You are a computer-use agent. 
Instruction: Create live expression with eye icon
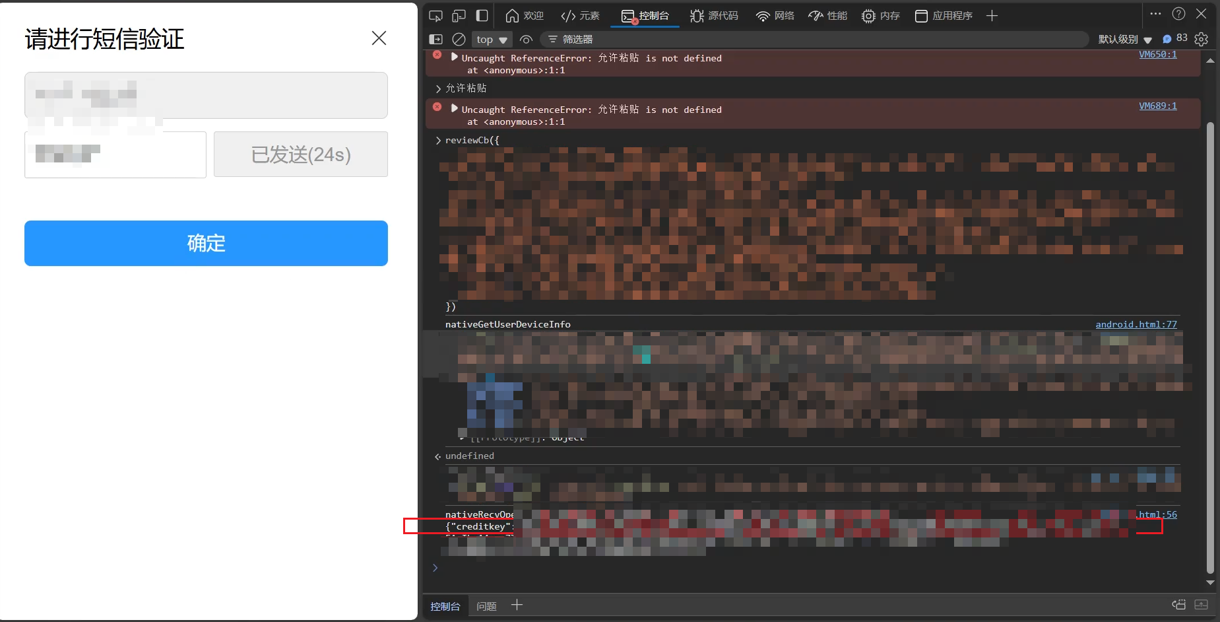(x=526, y=40)
